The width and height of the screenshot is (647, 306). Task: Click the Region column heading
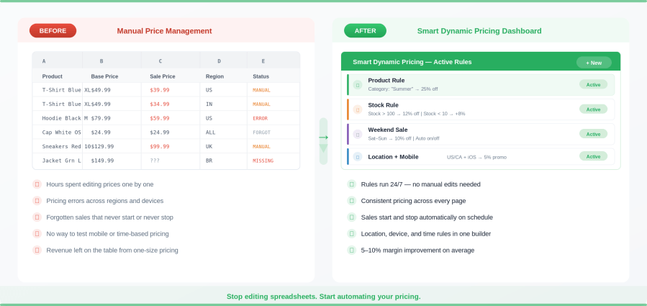click(x=214, y=76)
